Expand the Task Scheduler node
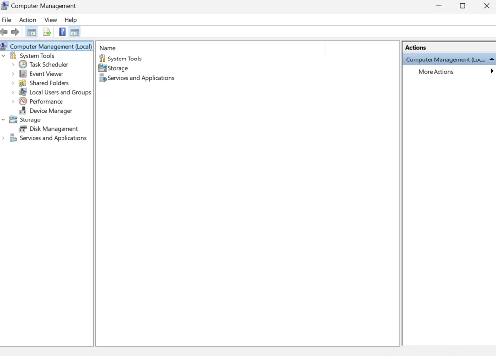The height and width of the screenshot is (356, 496). pos(13,65)
